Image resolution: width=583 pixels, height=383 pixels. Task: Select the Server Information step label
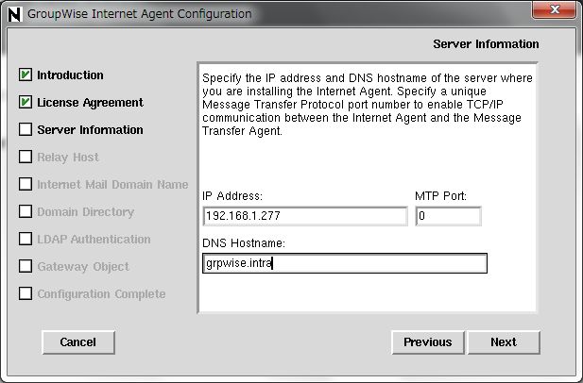[90, 130]
